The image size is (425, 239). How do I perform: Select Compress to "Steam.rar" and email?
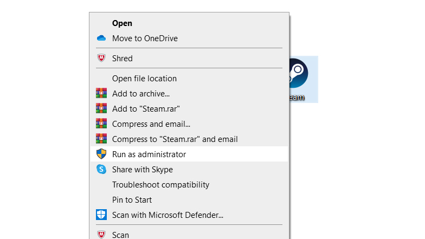(x=189, y=139)
